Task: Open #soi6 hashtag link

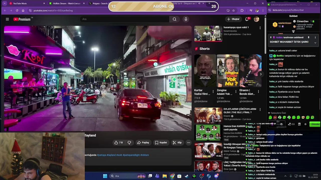Action: [119, 155]
